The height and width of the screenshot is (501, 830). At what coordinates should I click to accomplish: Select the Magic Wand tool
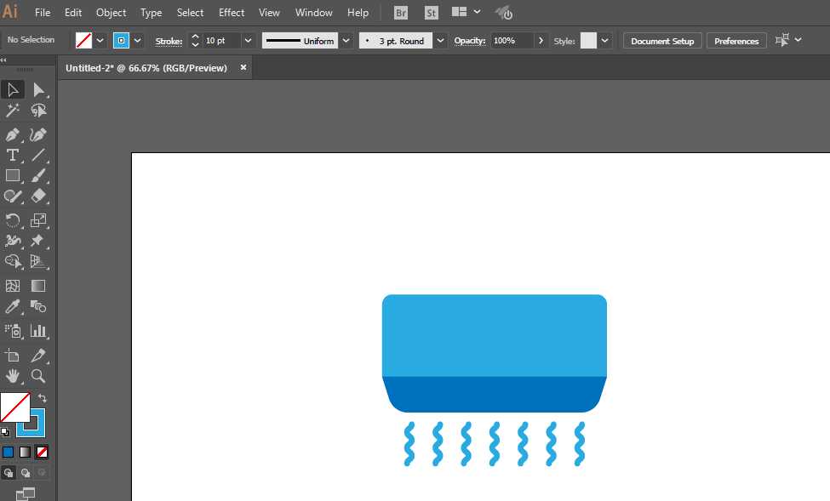pyautogui.click(x=13, y=110)
